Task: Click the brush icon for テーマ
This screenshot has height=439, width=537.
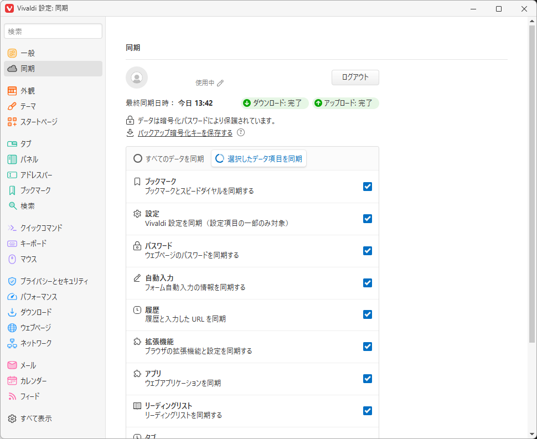Action: point(12,106)
